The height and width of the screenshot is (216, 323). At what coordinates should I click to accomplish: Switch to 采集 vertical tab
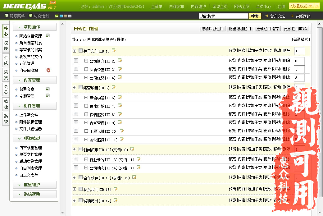click(6, 75)
